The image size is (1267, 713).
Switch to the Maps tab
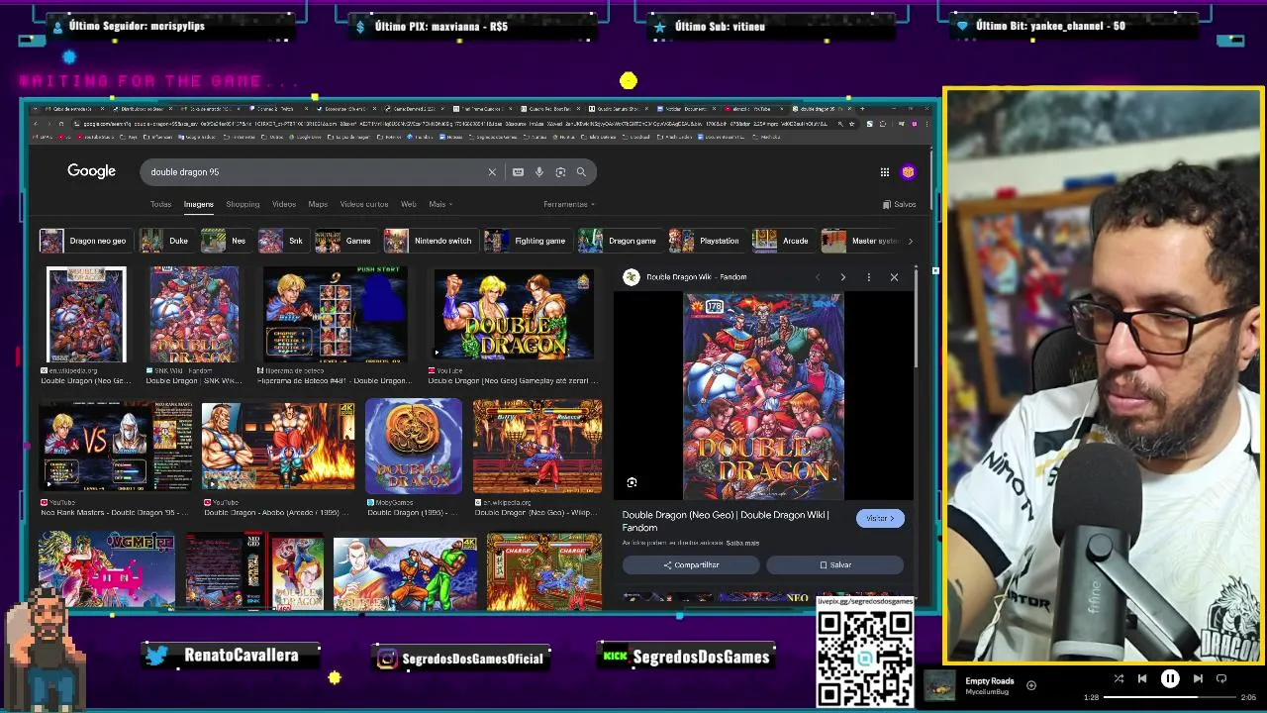(x=318, y=204)
